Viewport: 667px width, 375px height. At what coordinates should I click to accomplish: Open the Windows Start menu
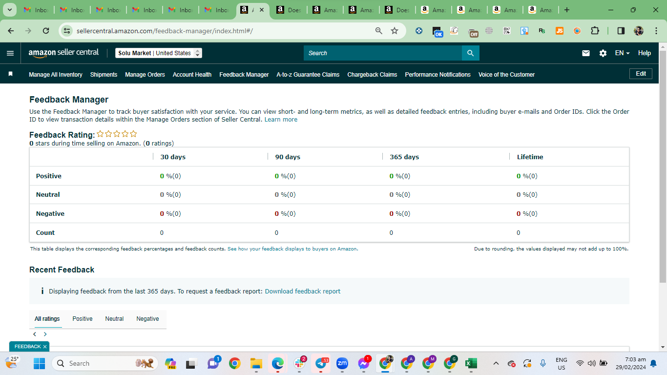click(x=39, y=363)
